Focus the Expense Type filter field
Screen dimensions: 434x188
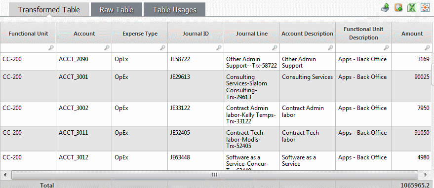click(140, 48)
